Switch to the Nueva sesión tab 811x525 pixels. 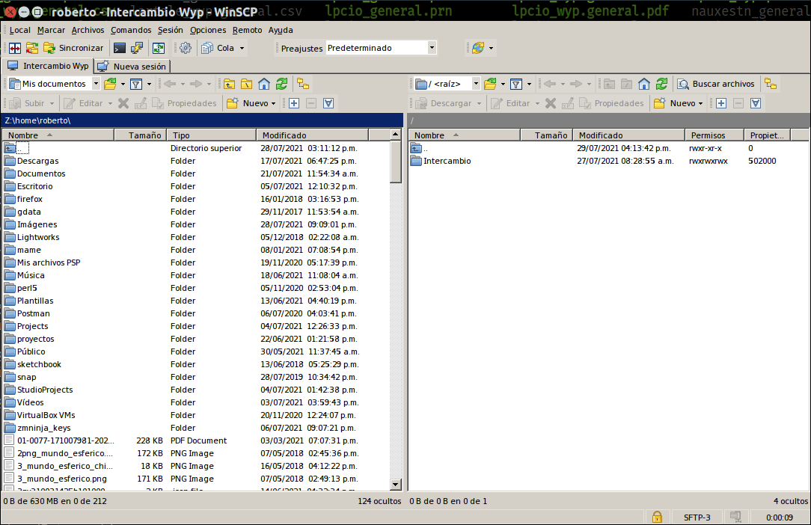pos(132,67)
